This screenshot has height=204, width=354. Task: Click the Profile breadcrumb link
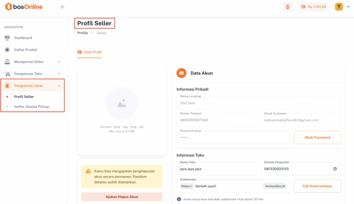coord(83,33)
